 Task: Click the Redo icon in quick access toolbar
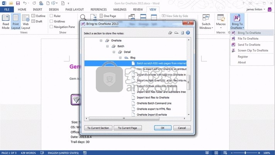[34, 3]
